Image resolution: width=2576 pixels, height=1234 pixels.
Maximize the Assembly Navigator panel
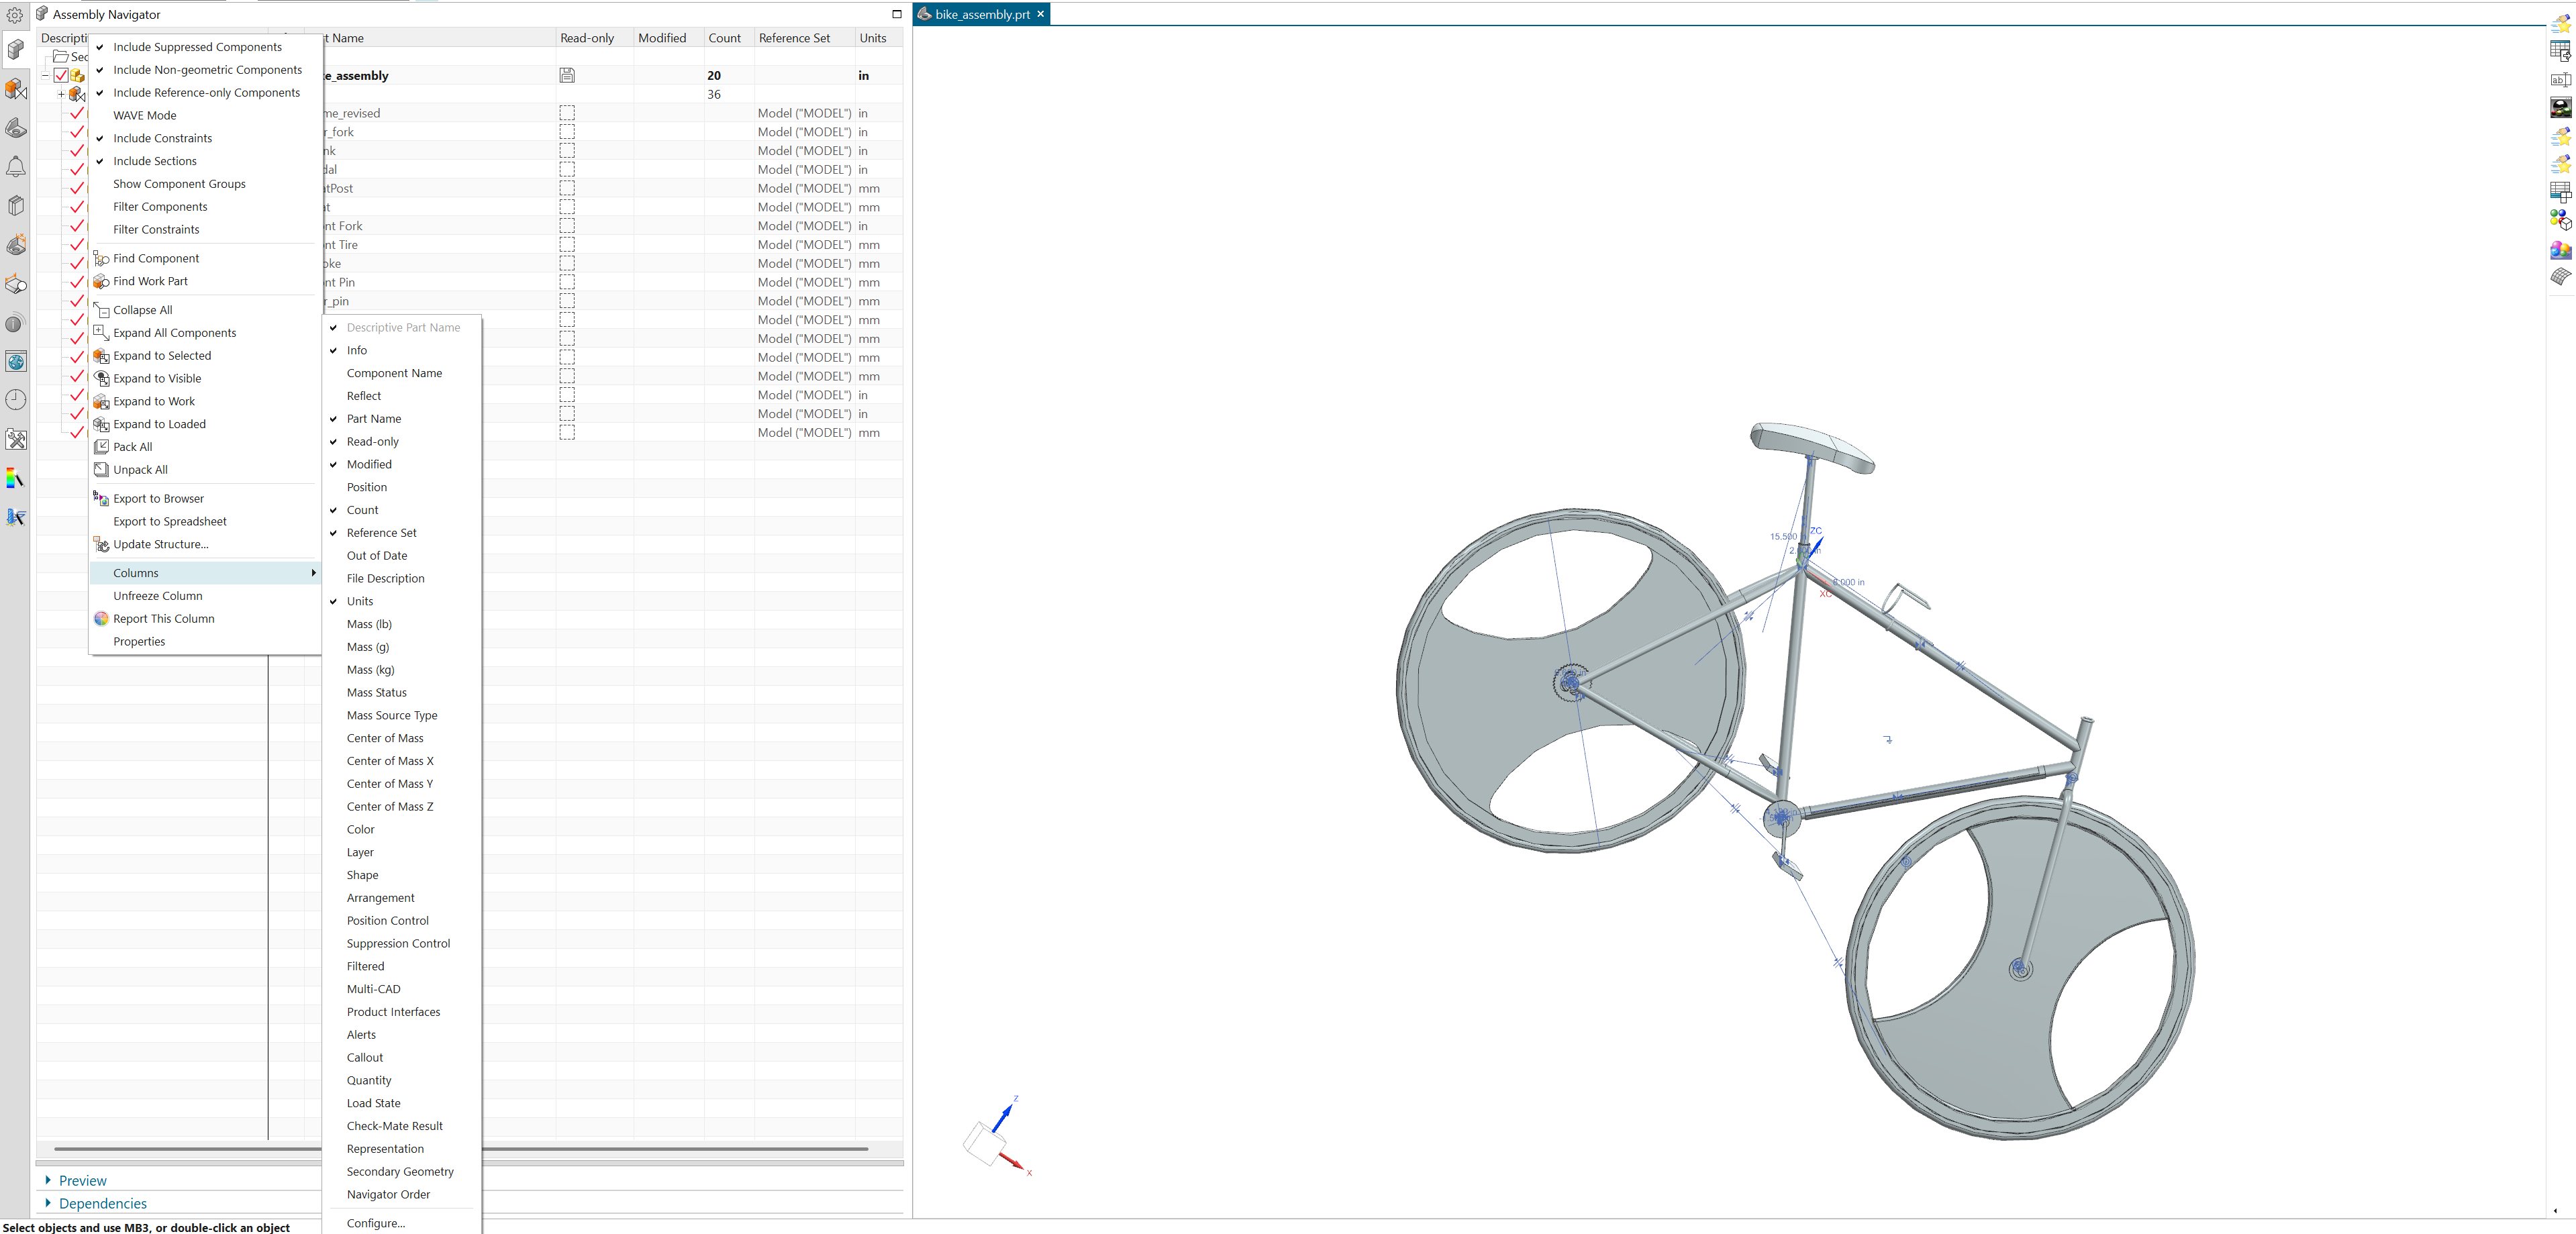pos(897,14)
